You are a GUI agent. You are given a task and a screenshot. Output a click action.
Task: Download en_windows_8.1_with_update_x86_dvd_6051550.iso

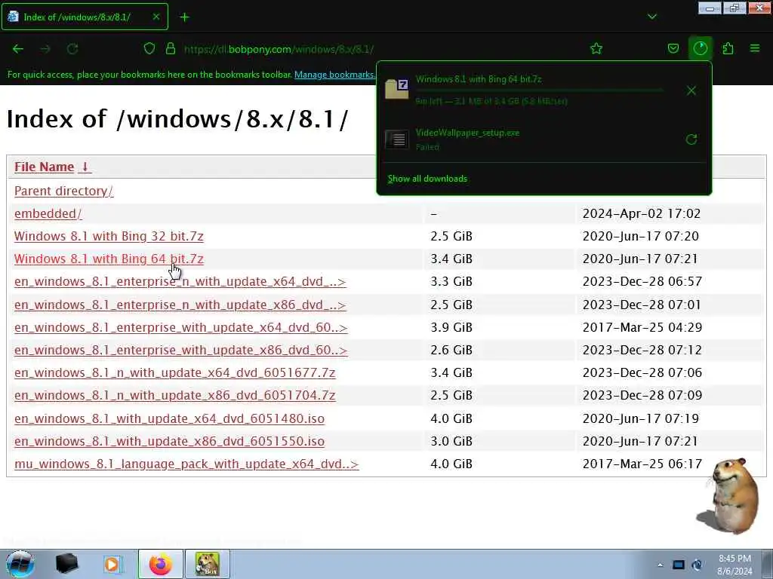pyautogui.click(x=169, y=441)
